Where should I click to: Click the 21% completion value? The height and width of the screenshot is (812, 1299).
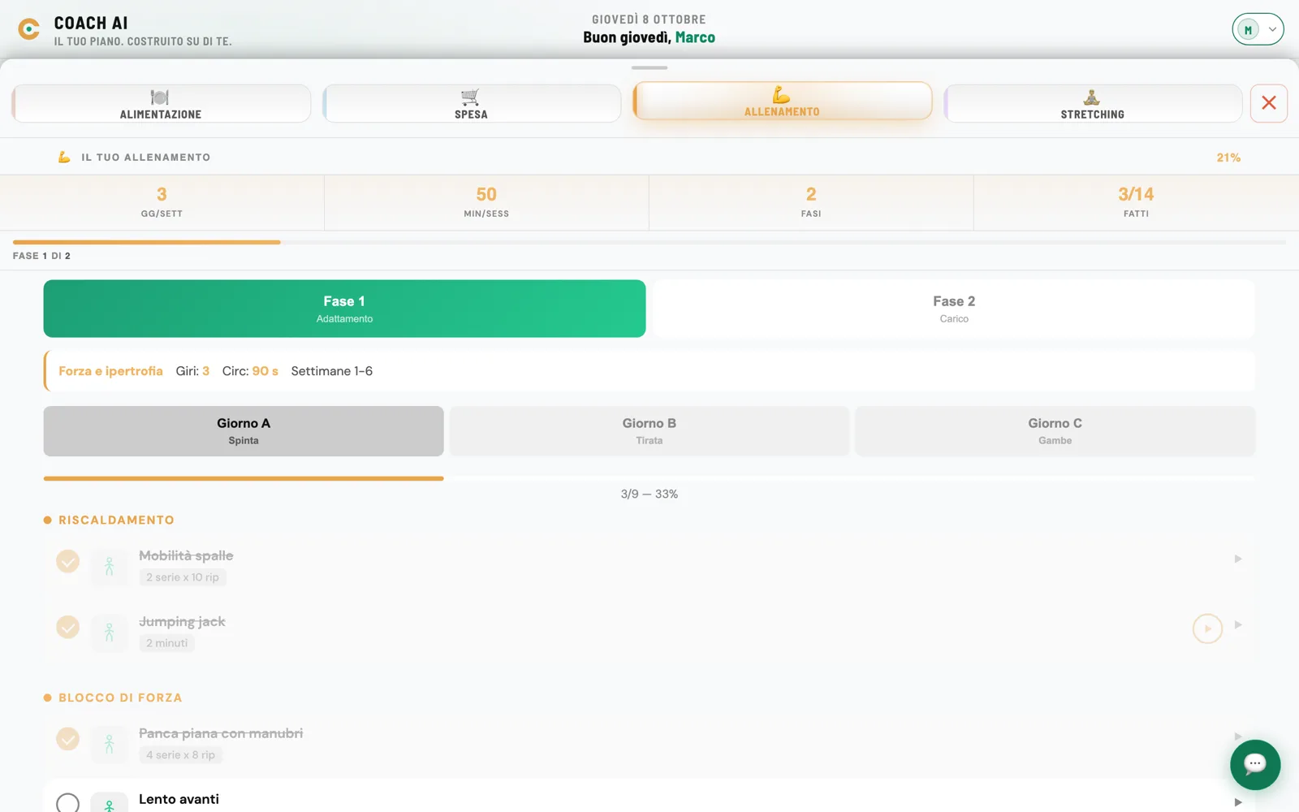[1228, 158]
